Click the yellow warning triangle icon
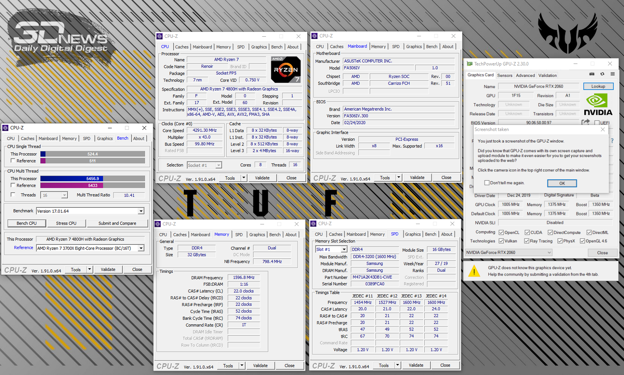Screen dimensions: 624x375 pyautogui.click(x=474, y=271)
